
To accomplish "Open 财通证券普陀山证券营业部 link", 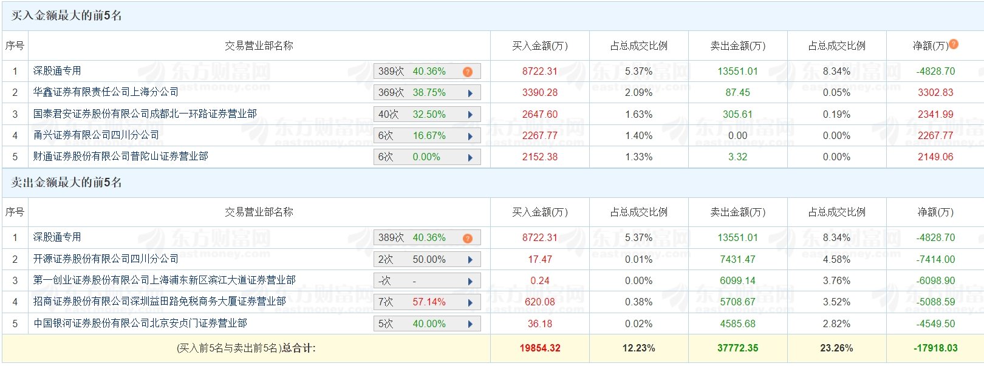I will [120, 156].
